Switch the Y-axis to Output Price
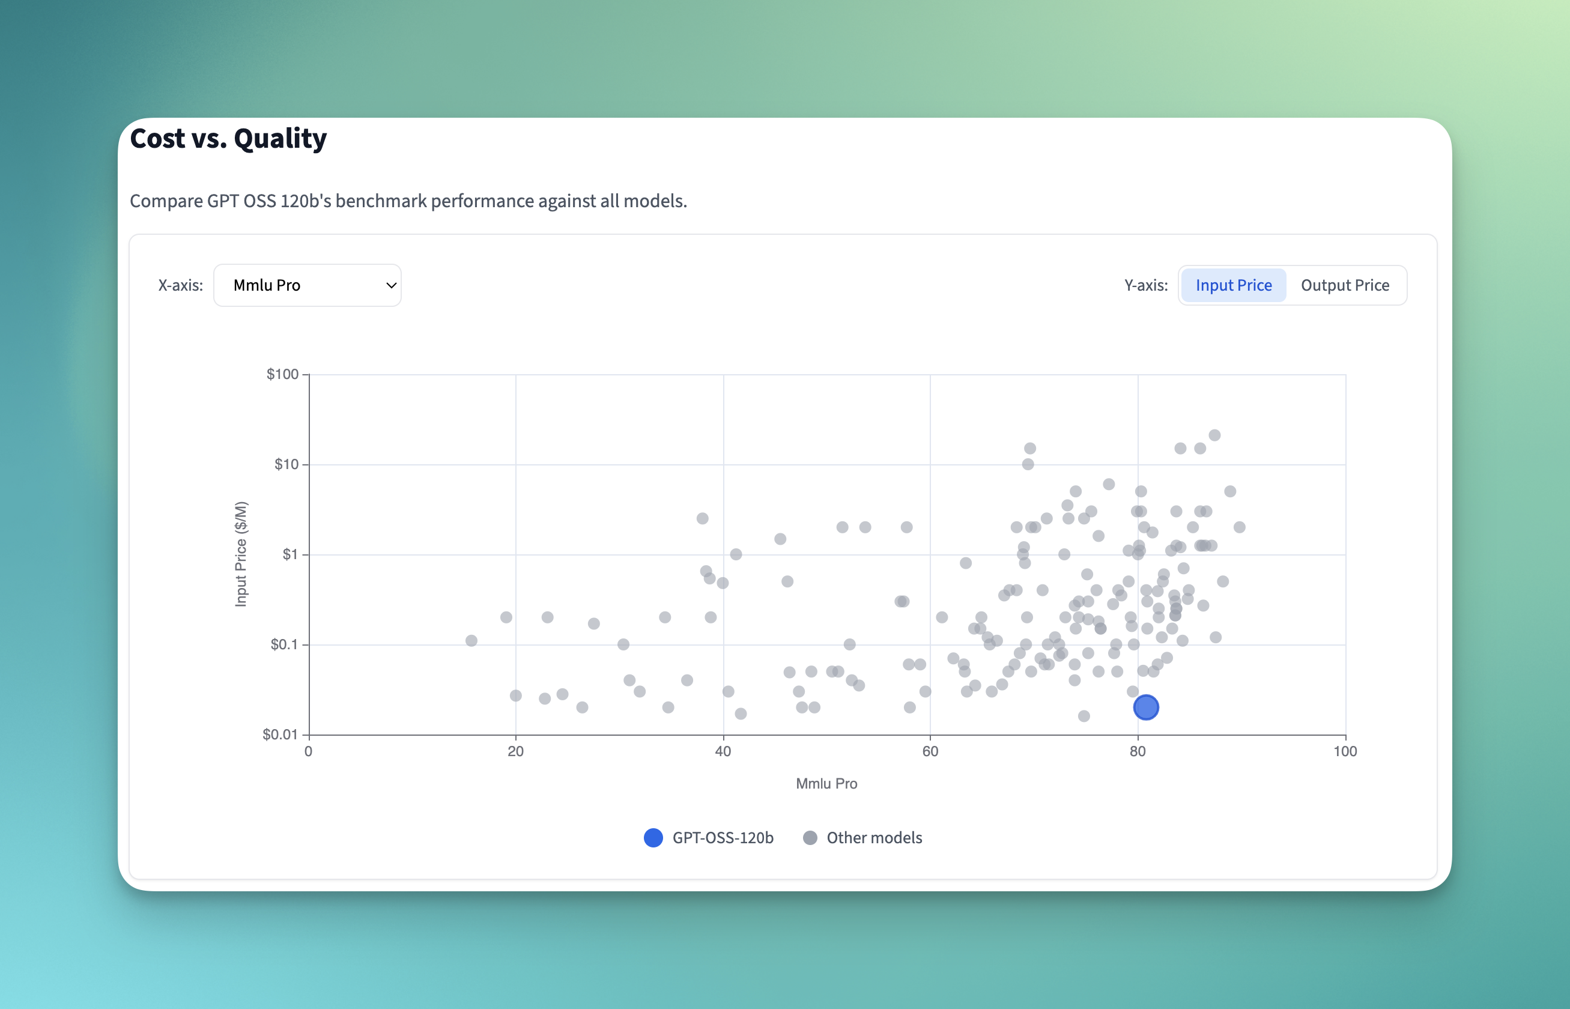 [1345, 285]
